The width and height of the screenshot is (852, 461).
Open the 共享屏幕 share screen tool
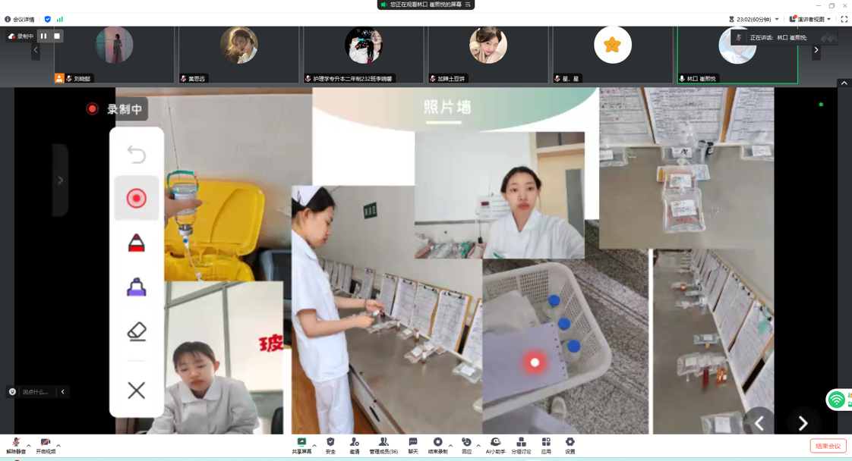click(301, 445)
